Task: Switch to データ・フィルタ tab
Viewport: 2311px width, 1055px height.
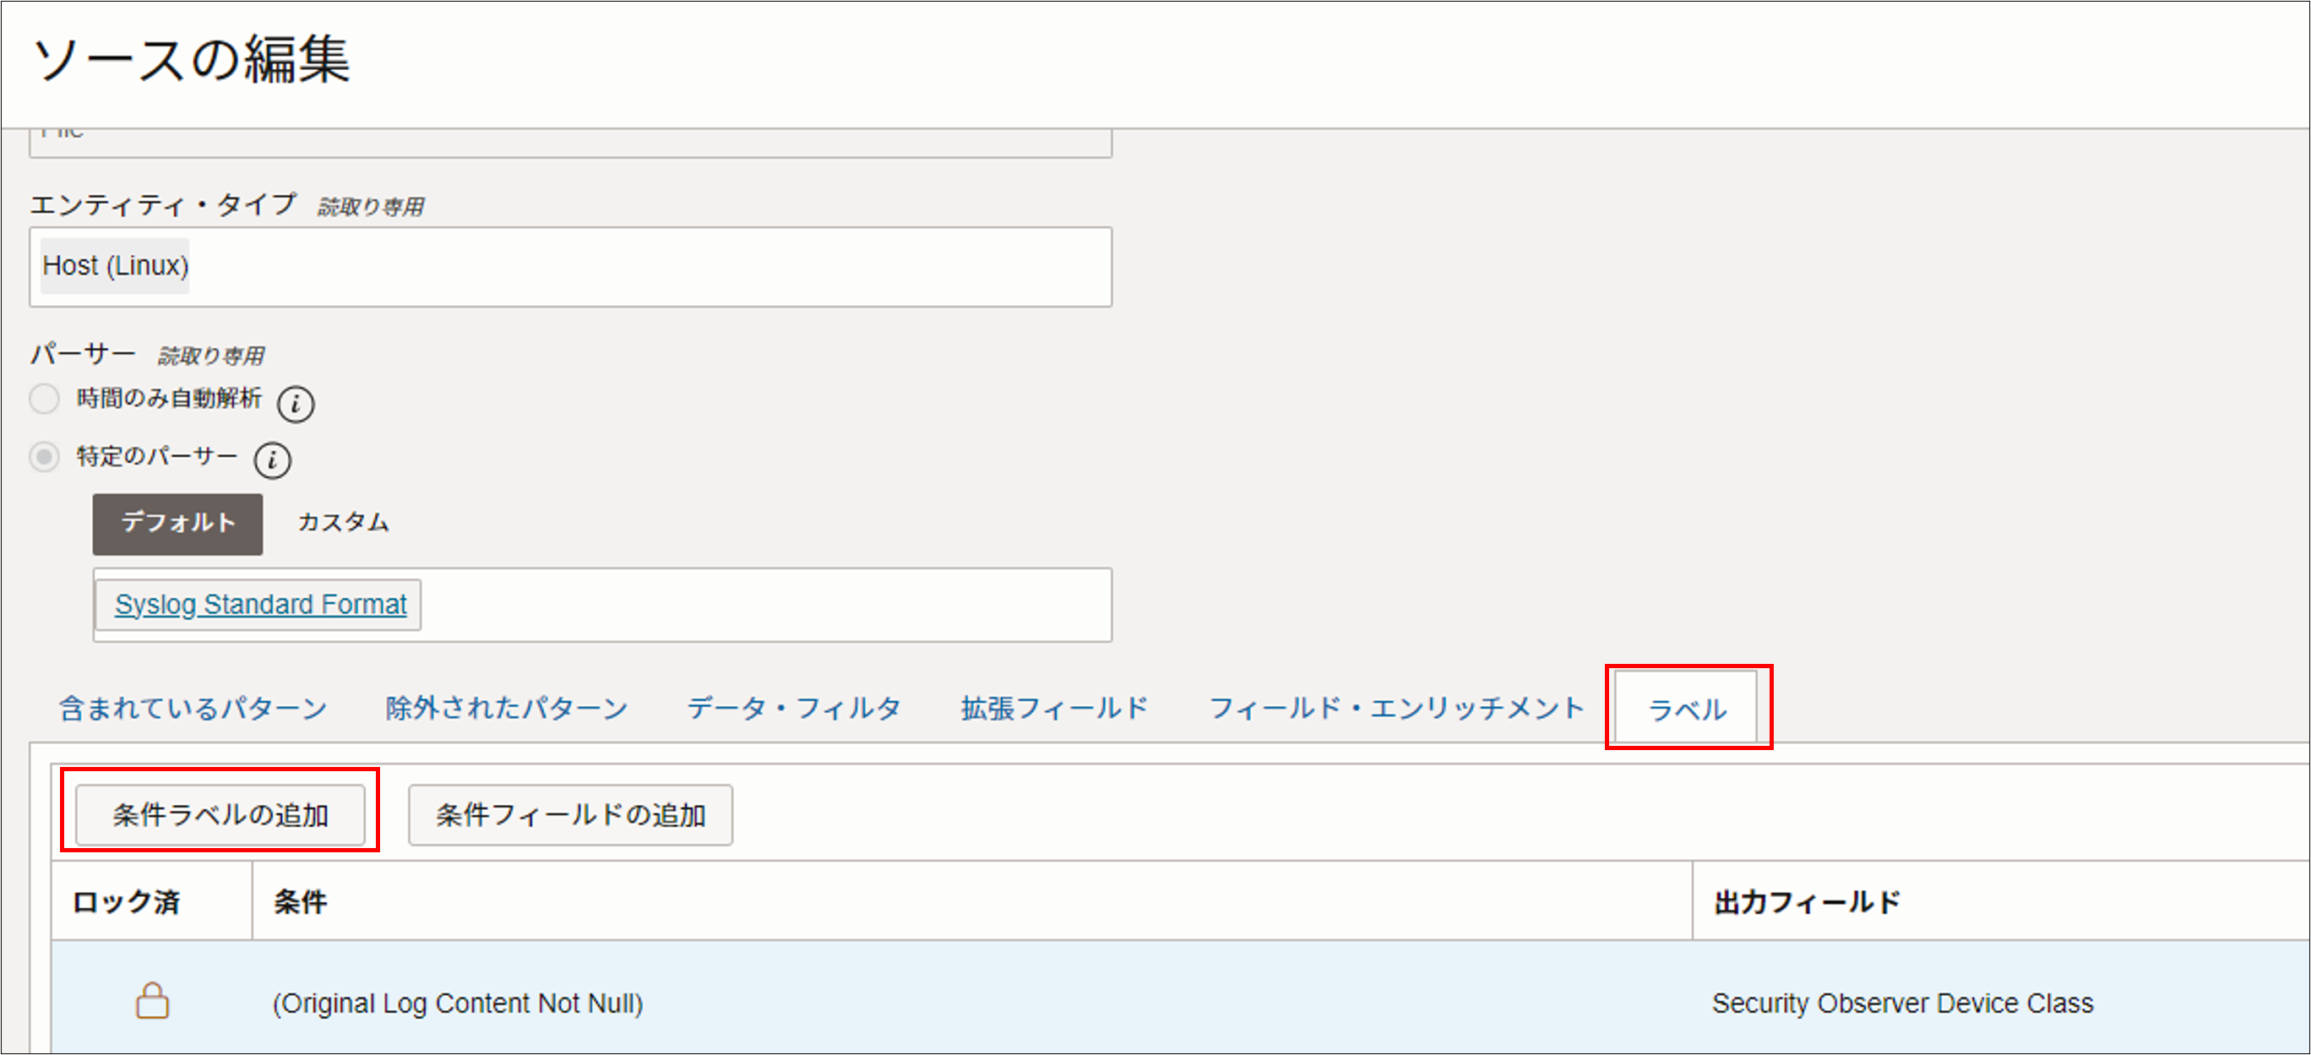Action: pyautogui.click(x=793, y=709)
